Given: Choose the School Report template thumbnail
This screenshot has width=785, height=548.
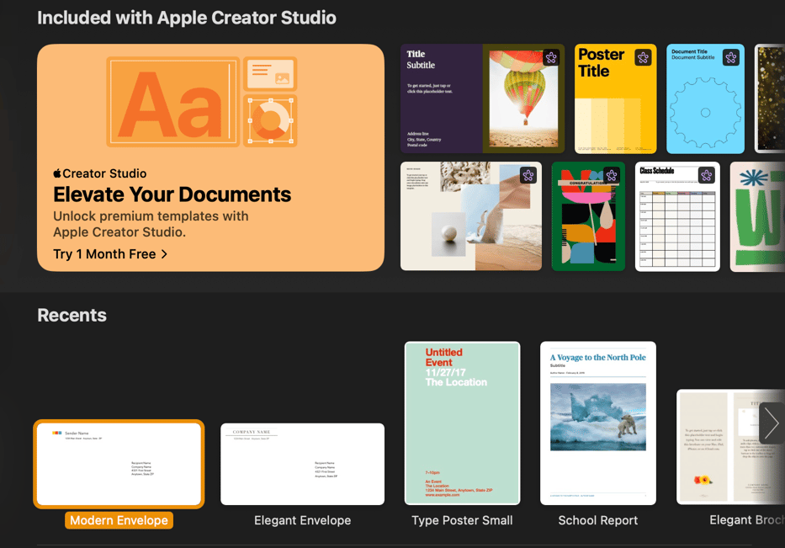Looking at the screenshot, I should (x=597, y=423).
